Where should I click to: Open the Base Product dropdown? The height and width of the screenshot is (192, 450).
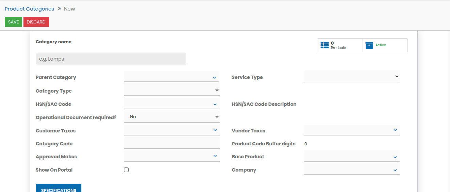[x=352, y=157]
